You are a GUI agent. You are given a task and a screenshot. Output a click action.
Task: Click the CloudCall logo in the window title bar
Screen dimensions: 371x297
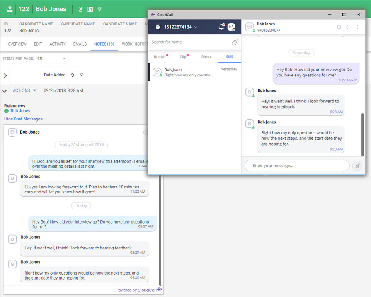click(x=153, y=14)
